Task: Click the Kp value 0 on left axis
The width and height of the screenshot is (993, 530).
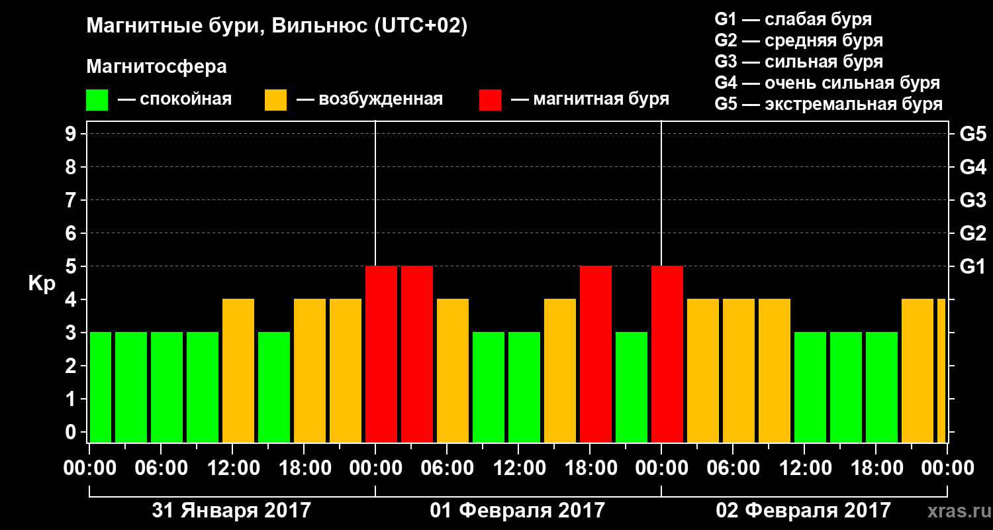Action: [x=71, y=432]
